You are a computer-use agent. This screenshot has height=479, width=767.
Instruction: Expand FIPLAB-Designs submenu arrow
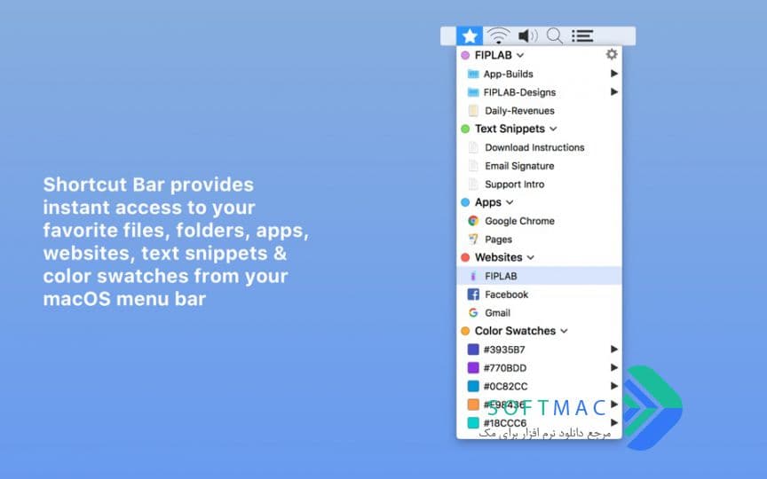614,92
